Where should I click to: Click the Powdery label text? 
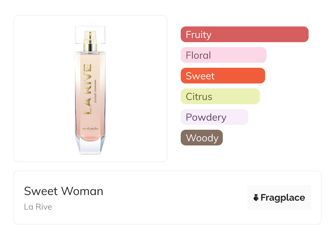[x=206, y=117]
